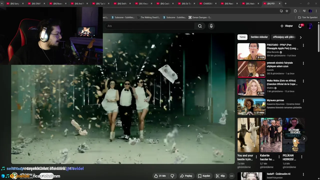The width and height of the screenshot is (320, 180).
Task: Open options for Музыка детства playlist
Action: click(x=303, y=101)
